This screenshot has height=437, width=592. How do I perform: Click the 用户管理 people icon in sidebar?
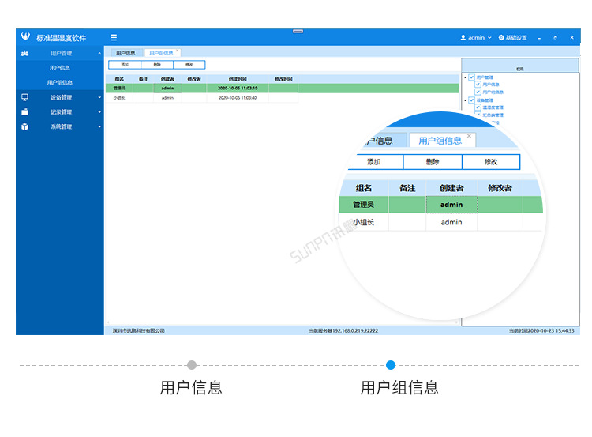click(x=24, y=53)
